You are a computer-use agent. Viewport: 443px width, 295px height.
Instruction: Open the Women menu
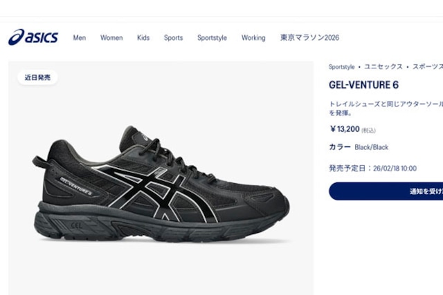[111, 38]
